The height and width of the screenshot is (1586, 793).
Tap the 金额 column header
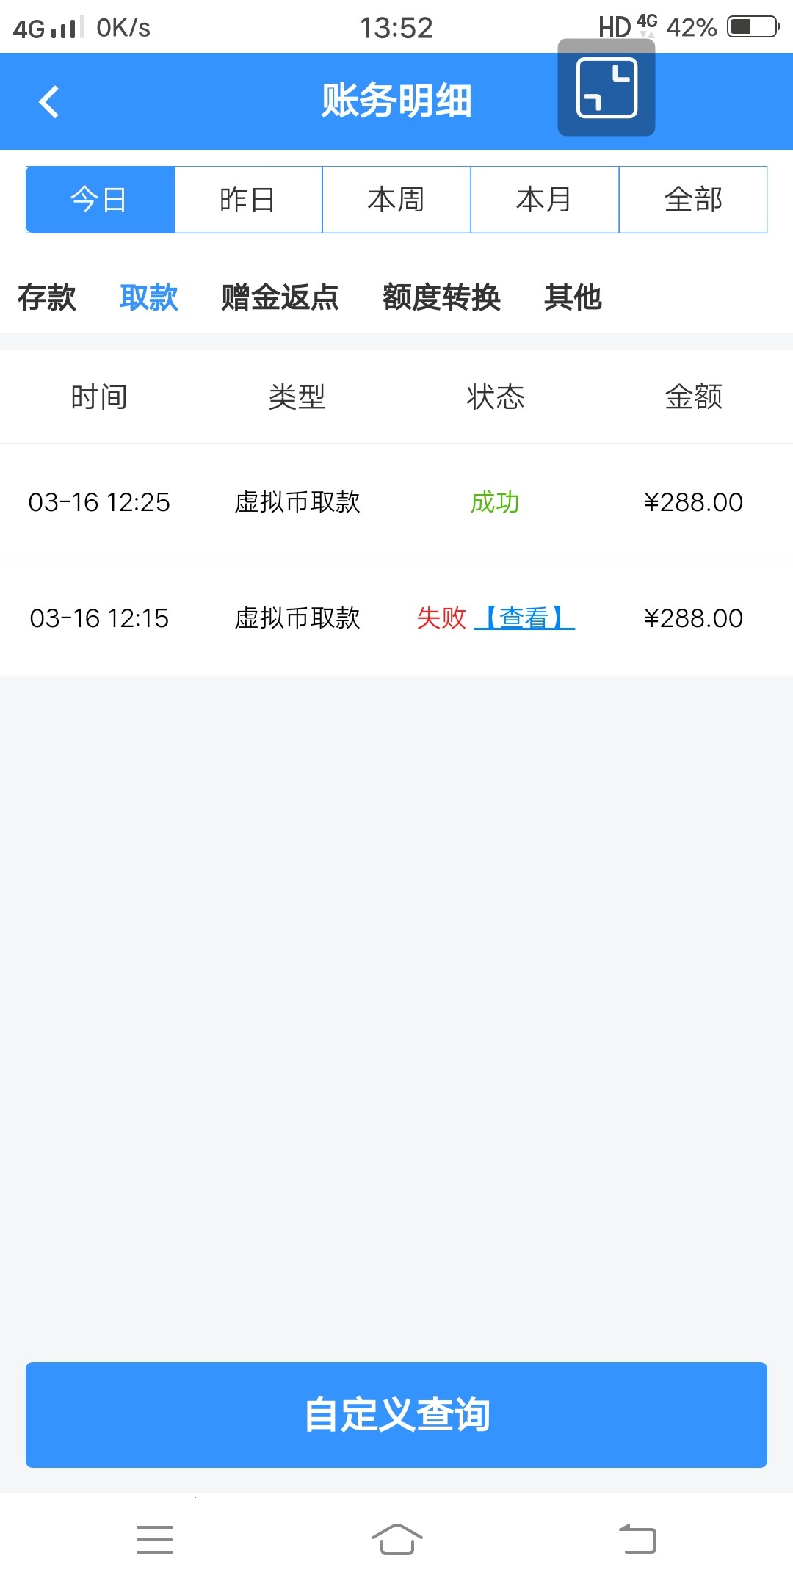click(693, 396)
